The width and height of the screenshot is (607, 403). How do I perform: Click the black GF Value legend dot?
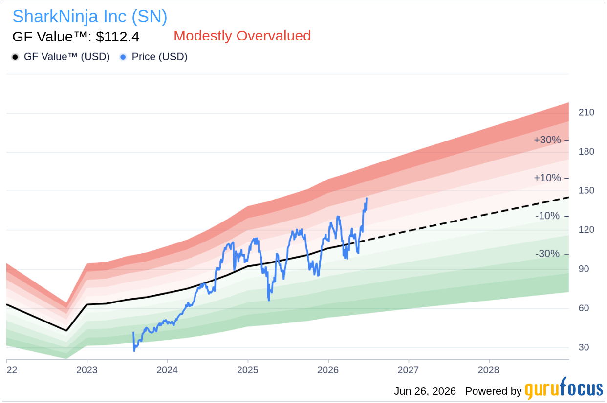[x=15, y=57]
